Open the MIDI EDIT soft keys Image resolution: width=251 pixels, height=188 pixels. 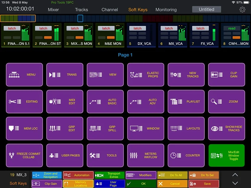(65, 102)
